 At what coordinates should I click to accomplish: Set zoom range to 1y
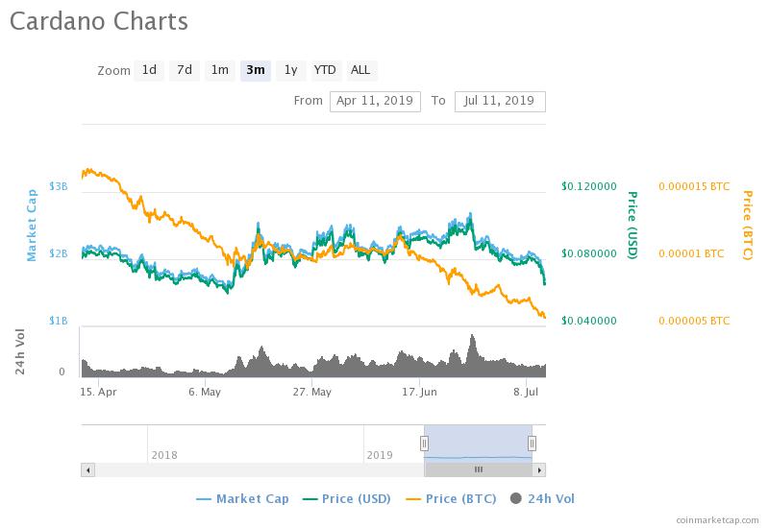click(x=290, y=70)
